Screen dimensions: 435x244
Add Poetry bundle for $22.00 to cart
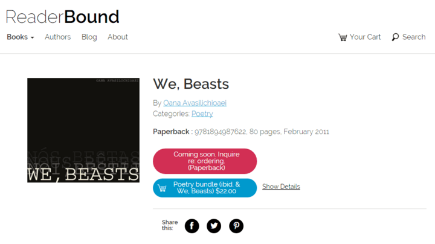[205, 188]
